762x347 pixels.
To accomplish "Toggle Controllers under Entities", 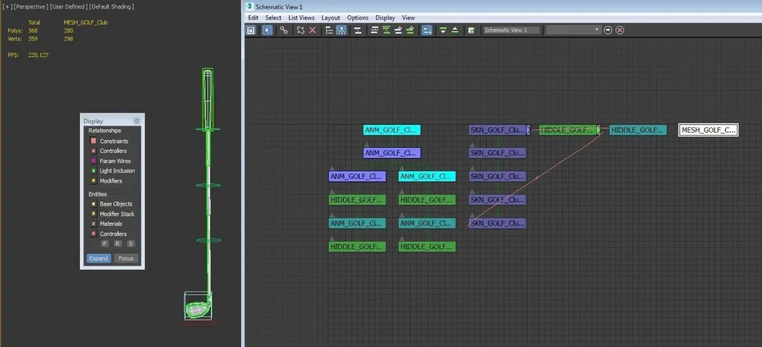I will [93, 234].
